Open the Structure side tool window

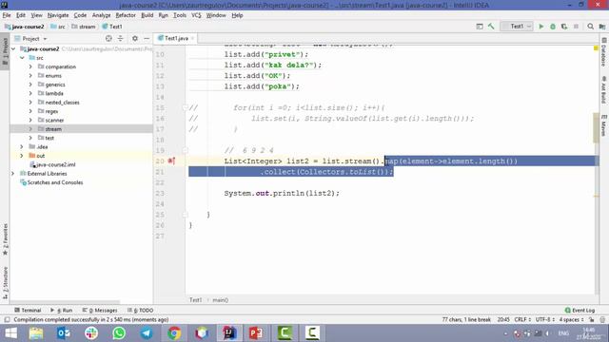point(5,283)
